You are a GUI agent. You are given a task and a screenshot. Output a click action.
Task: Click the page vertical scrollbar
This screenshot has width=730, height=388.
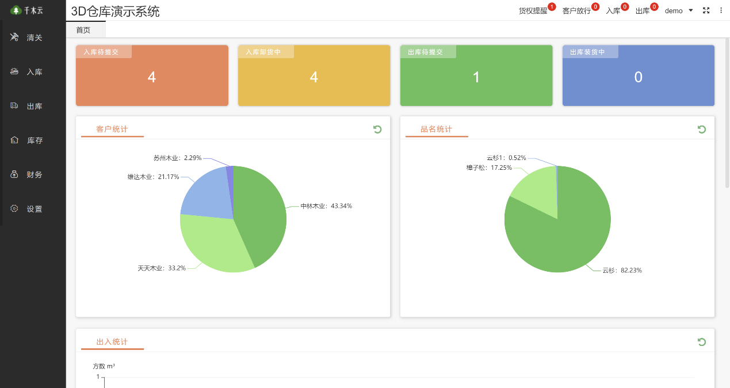(727, 115)
